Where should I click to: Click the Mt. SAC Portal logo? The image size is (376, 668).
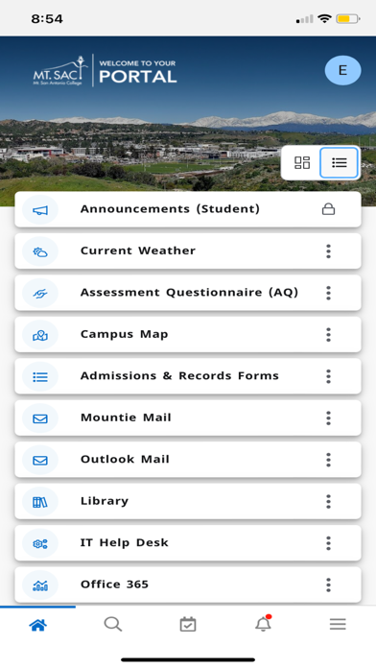[105, 71]
